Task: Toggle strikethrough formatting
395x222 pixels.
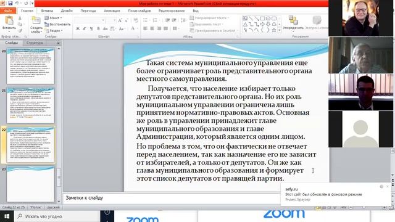Action: point(105,28)
